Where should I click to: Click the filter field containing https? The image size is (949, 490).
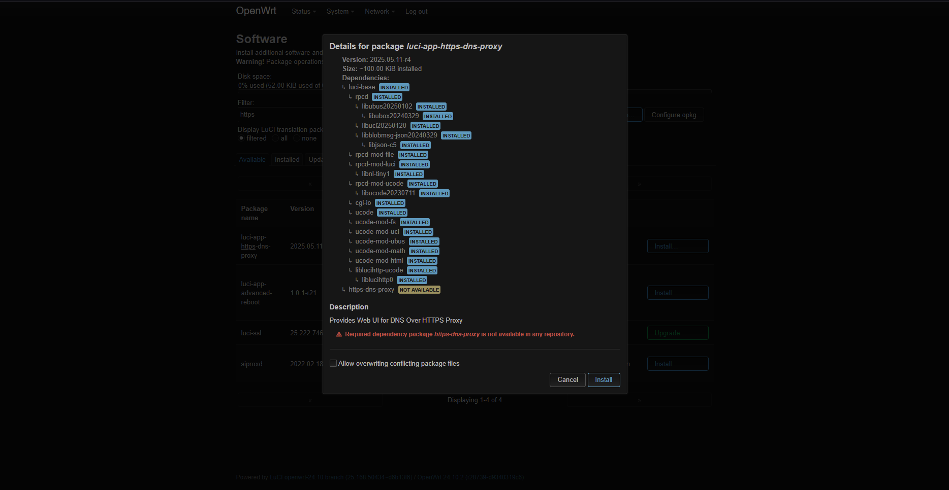coord(280,115)
